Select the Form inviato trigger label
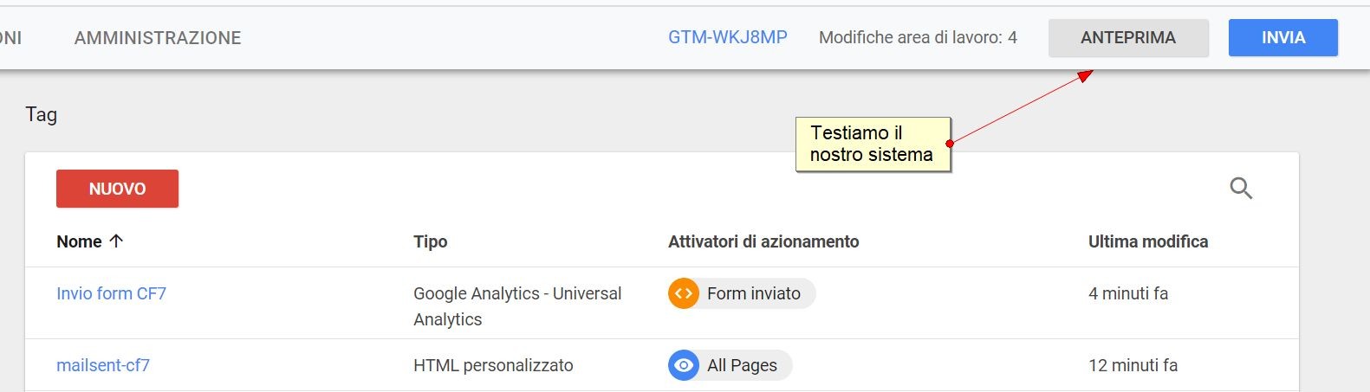The width and height of the screenshot is (1370, 392). (753, 293)
